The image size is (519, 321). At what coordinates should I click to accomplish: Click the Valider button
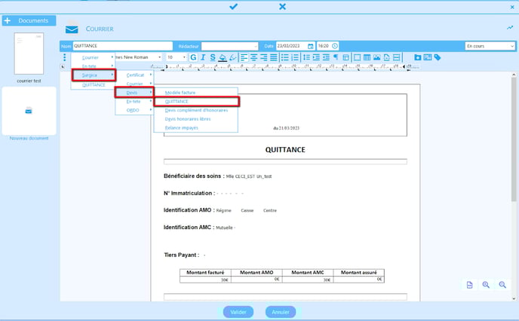point(238,311)
